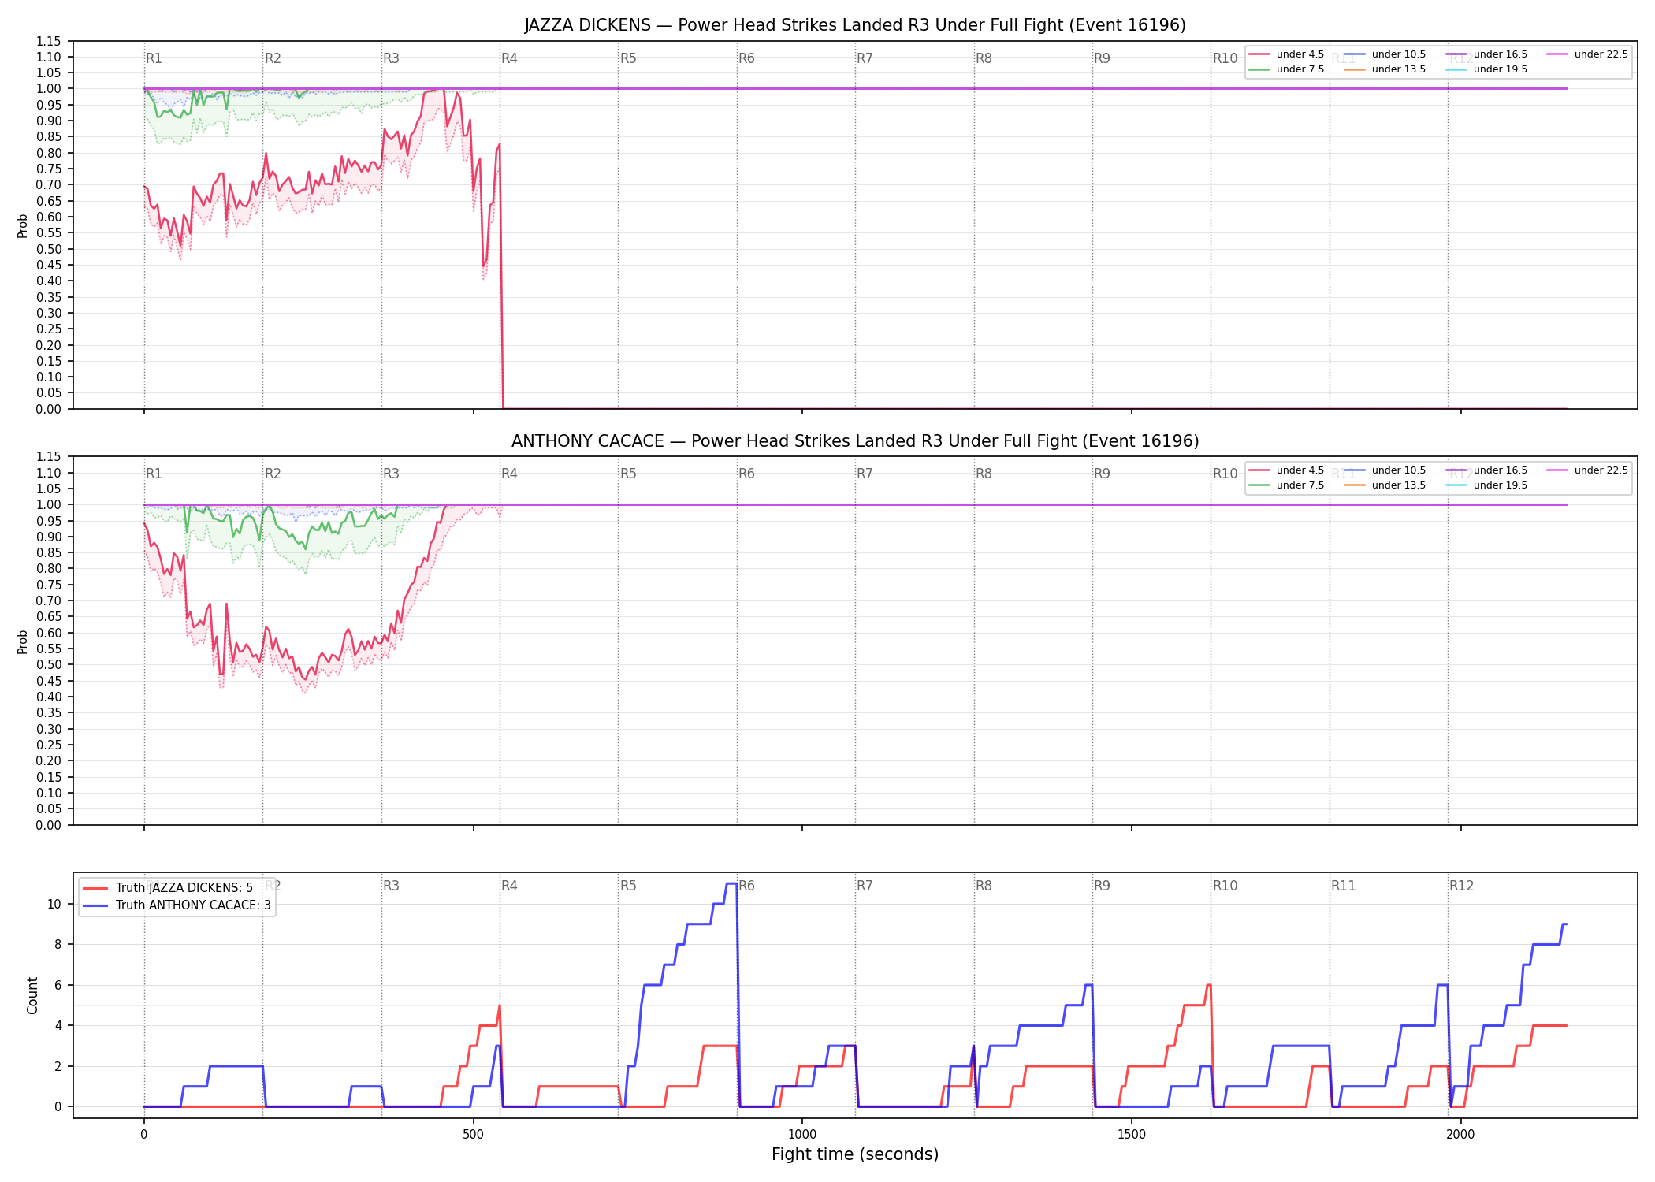Click the 'Fight time (seconds)' axis label
The height and width of the screenshot is (1182, 1655).
855,1154
